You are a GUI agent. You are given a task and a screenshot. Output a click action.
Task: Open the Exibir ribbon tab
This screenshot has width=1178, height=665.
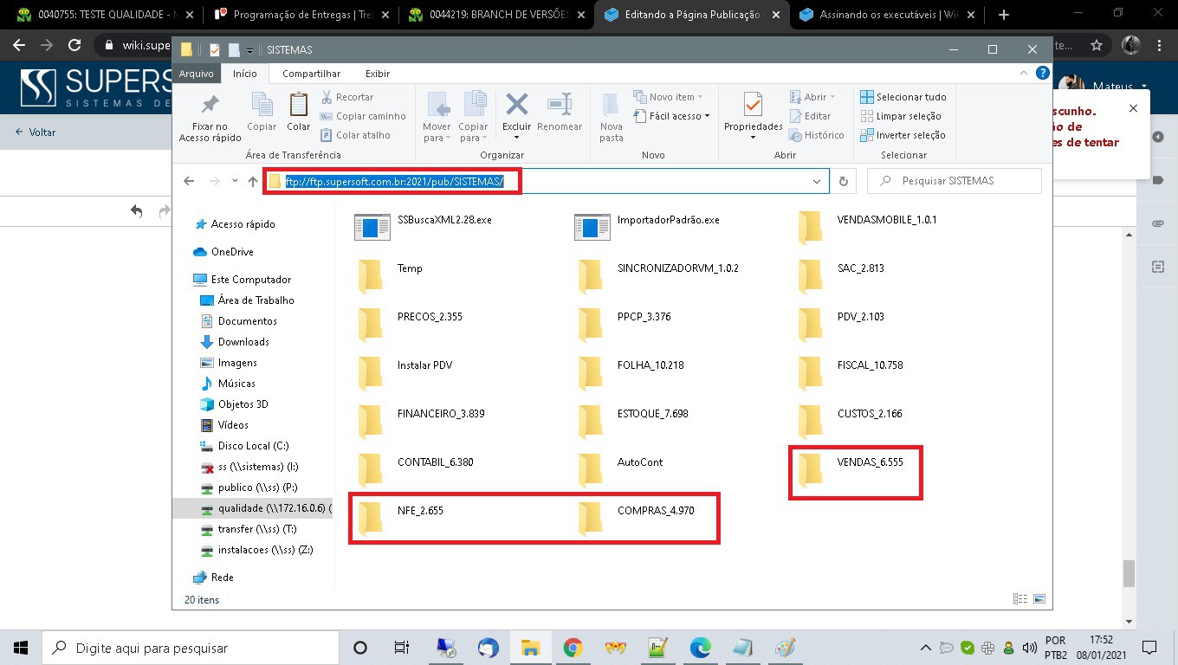(x=378, y=74)
